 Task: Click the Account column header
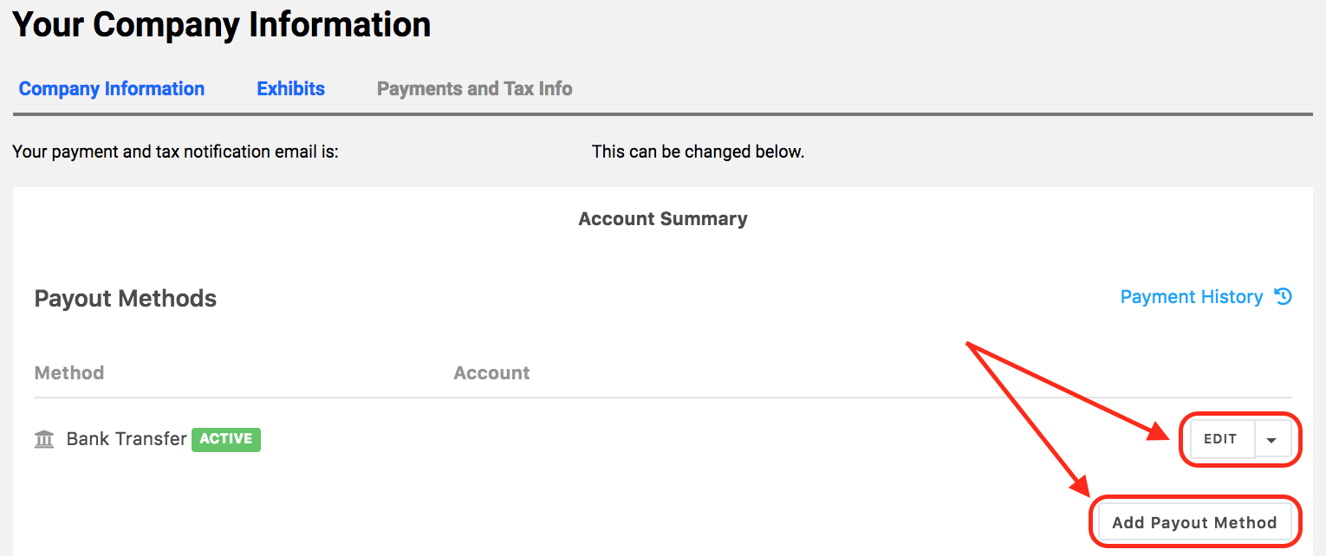click(x=491, y=373)
